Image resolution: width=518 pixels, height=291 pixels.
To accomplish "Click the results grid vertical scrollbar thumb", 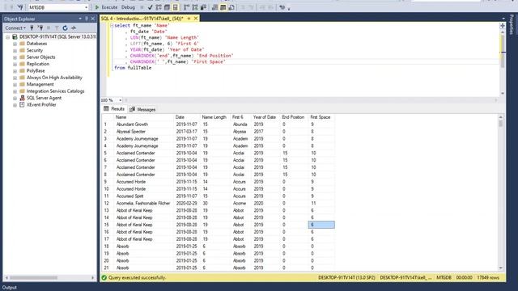I will [500, 124].
